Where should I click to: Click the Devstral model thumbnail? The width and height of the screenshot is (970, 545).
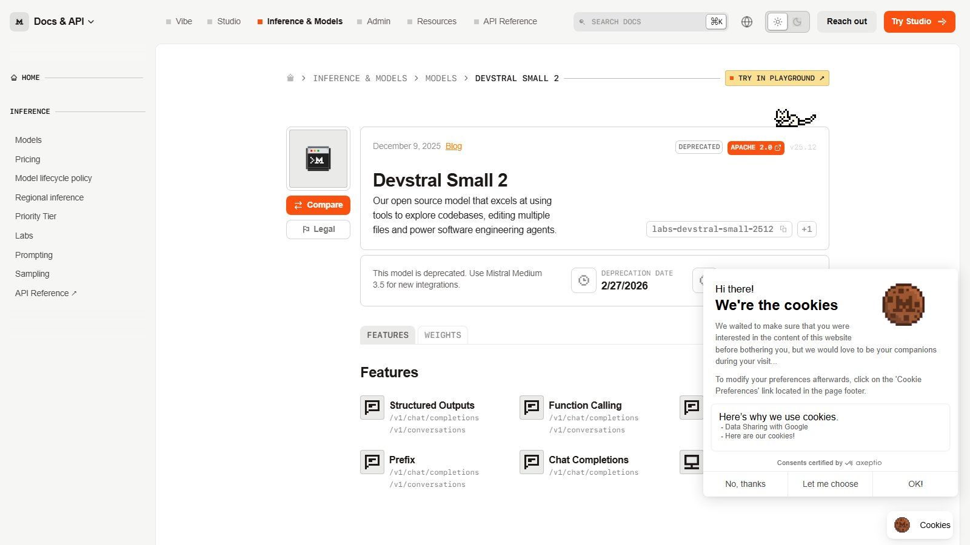tap(318, 159)
